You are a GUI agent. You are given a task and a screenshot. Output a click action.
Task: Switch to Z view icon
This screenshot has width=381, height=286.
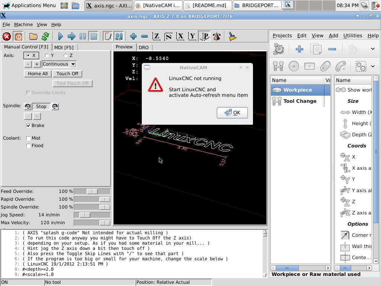click(156, 36)
